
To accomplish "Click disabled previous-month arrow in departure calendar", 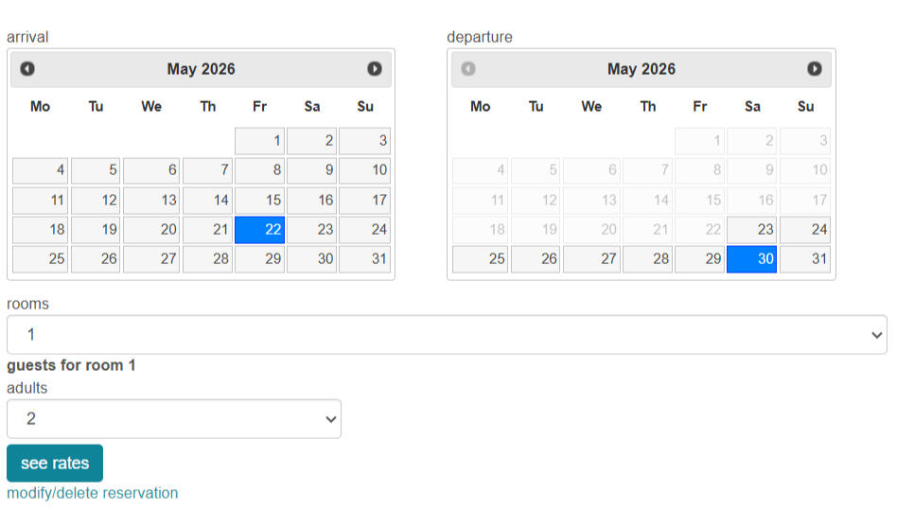I will [467, 69].
